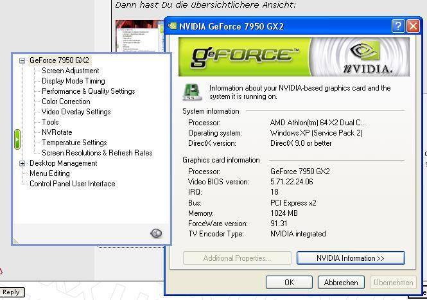This screenshot has width=427, height=300.
Task: Click the NVIDIA title bar icon
Action: tap(172, 26)
